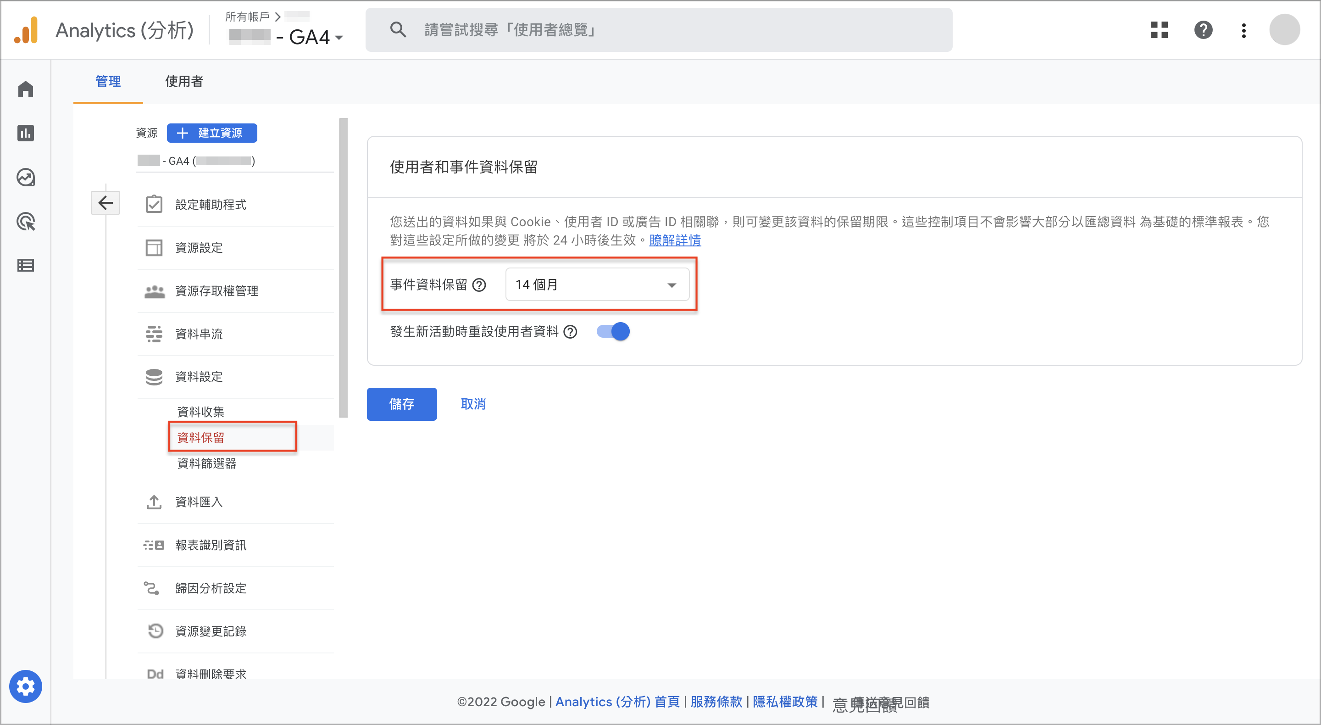Click the back arrow in the admin column
This screenshot has height=725, width=1321.
point(105,203)
